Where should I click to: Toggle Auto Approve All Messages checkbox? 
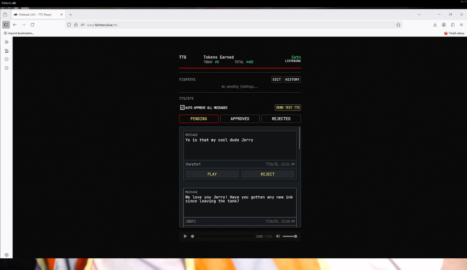(182, 108)
